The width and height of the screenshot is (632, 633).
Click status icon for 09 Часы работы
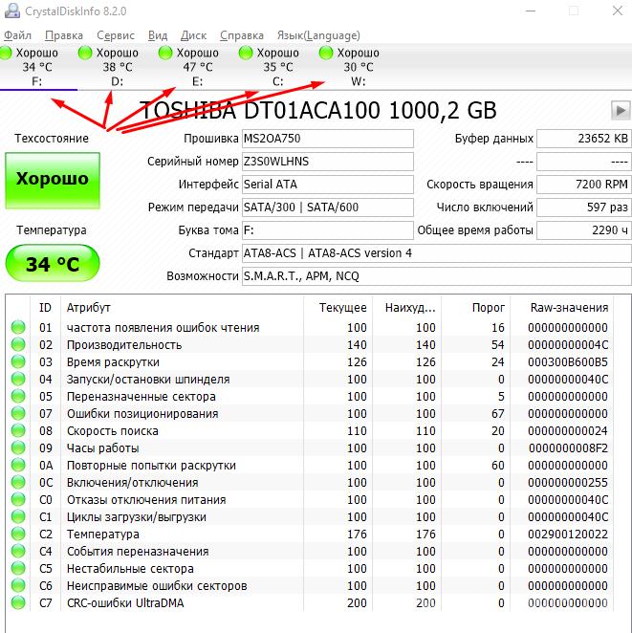18,448
